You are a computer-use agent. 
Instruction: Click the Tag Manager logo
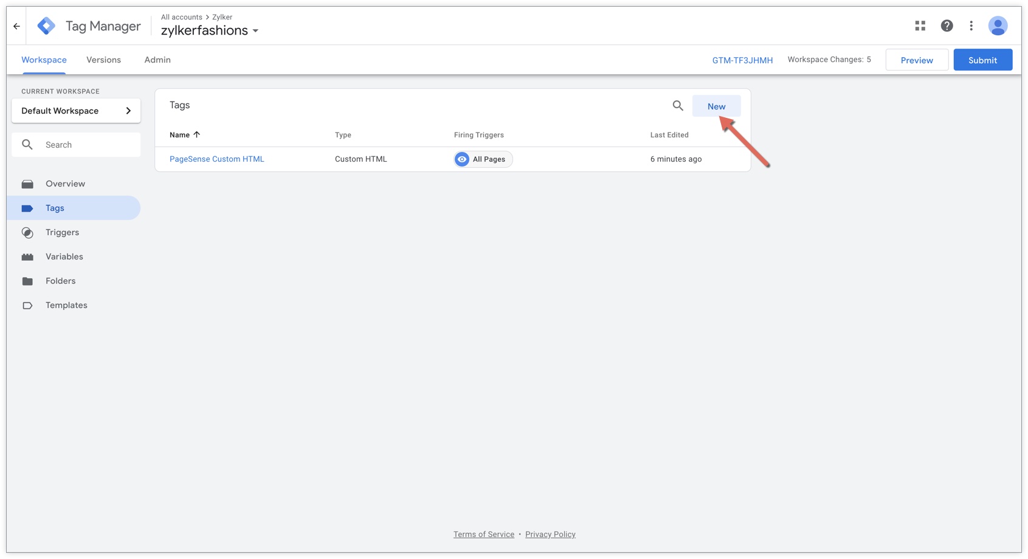(x=46, y=26)
